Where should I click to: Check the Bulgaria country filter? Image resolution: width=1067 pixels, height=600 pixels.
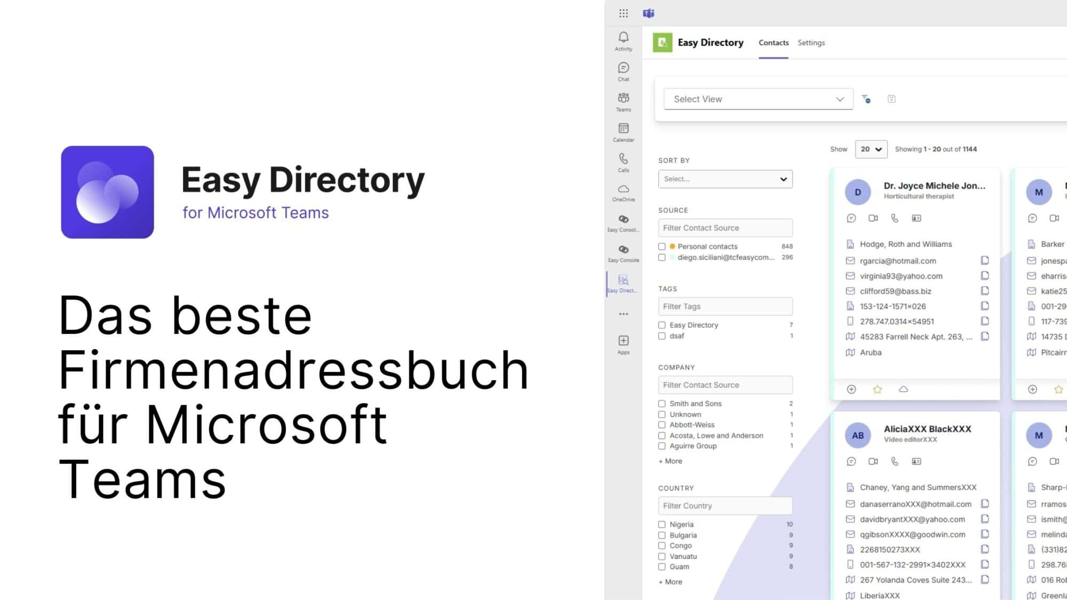(x=662, y=535)
